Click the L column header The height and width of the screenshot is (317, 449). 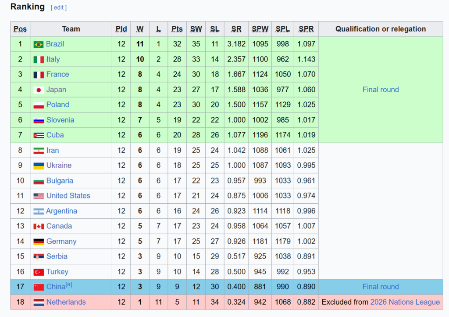click(x=158, y=29)
